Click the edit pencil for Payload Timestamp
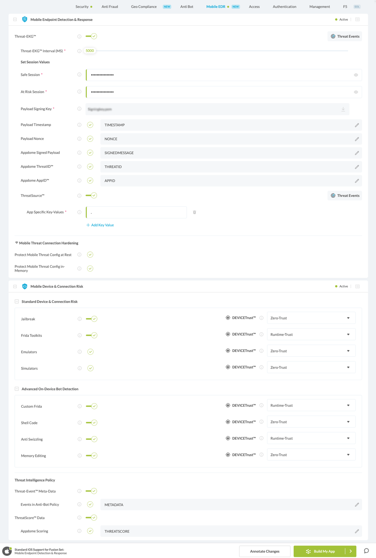The height and width of the screenshot is (558, 376). click(x=357, y=125)
